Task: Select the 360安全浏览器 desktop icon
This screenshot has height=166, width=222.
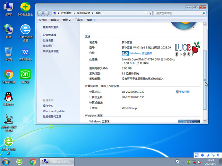Action: (8, 146)
